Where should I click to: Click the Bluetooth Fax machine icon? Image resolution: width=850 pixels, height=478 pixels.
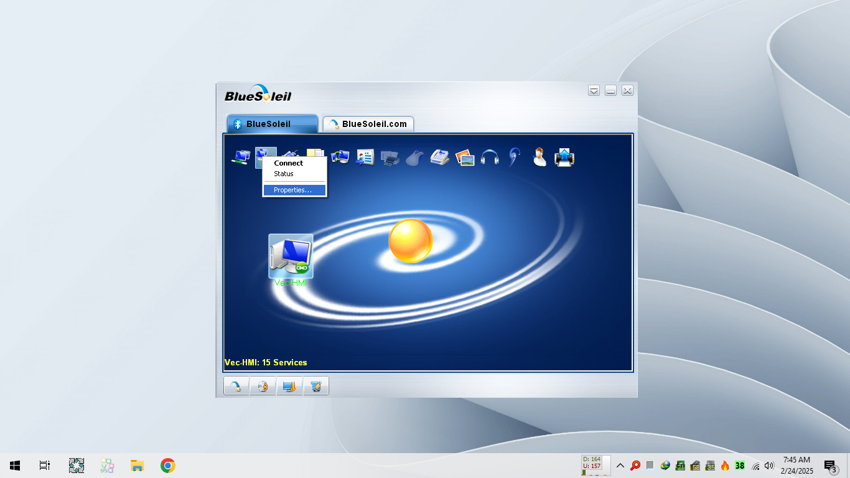440,157
